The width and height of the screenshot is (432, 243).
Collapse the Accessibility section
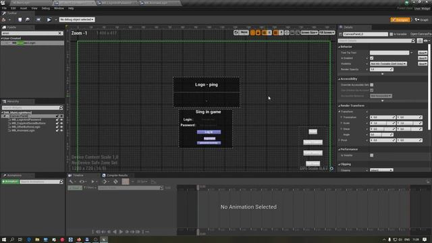[x=339, y=79]
